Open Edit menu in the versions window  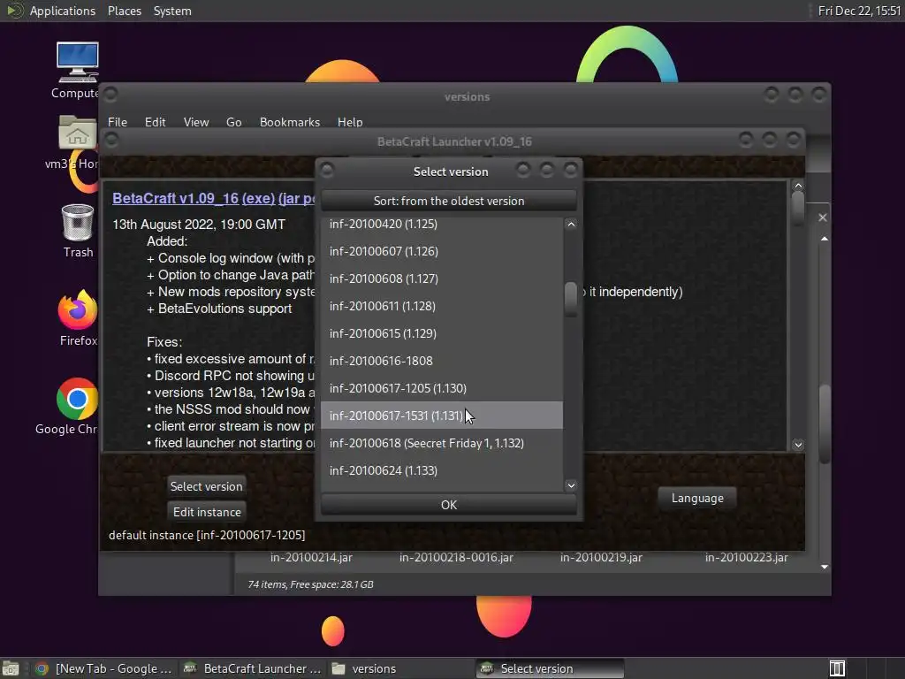(155, 122)
